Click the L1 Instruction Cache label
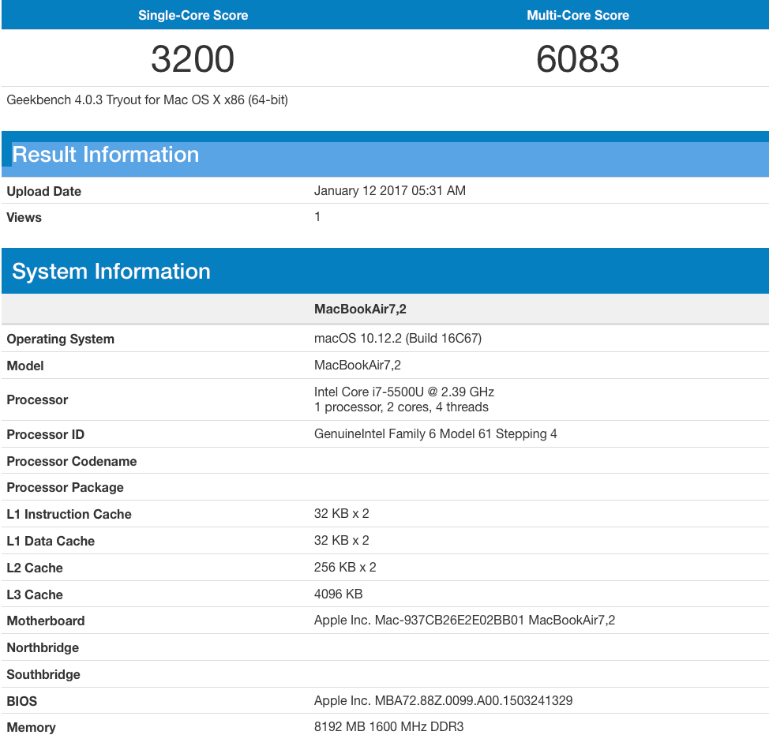The width and height of the screenshot is (769, 750). [x=69, y=514]
